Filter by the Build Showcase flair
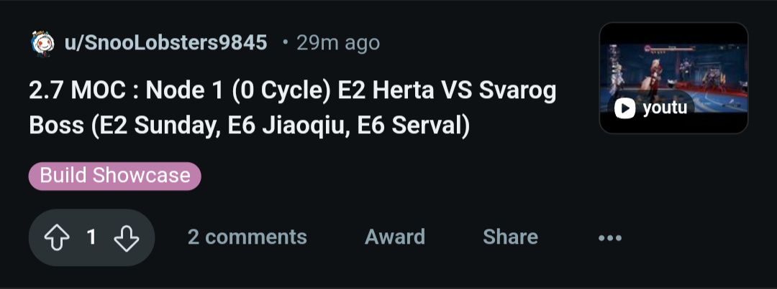Screen dimensions: 777x289 [x=115, y=176]
